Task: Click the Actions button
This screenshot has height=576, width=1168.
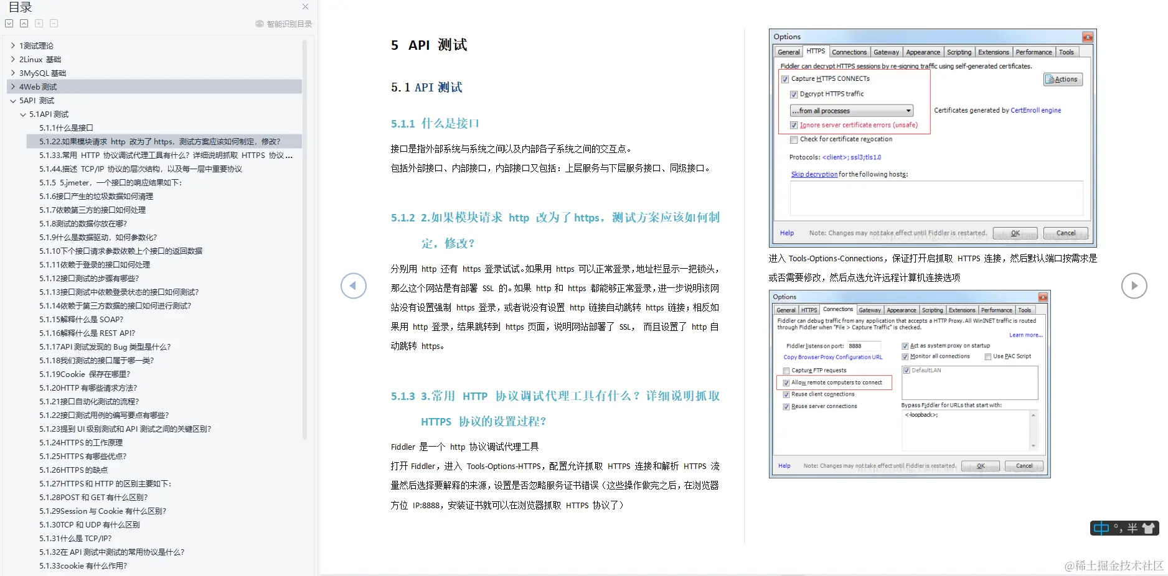Action: click(1063, 79)
